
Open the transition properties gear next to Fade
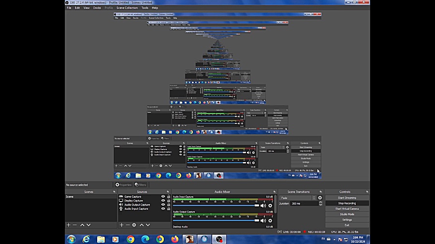[x=320, y=198]
